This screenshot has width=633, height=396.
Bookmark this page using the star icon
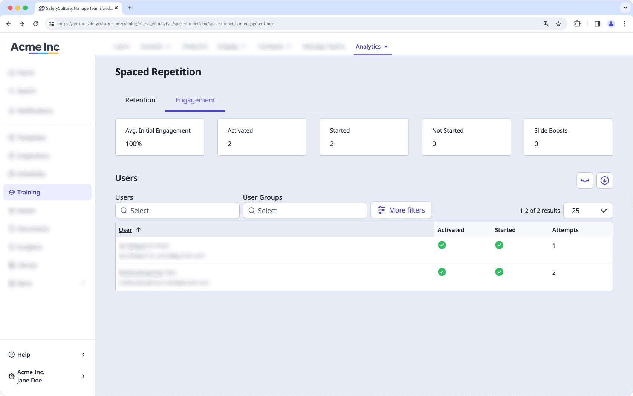tap(558, 23)
